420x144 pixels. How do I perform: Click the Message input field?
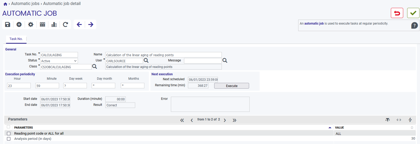[x=203, y=61]
